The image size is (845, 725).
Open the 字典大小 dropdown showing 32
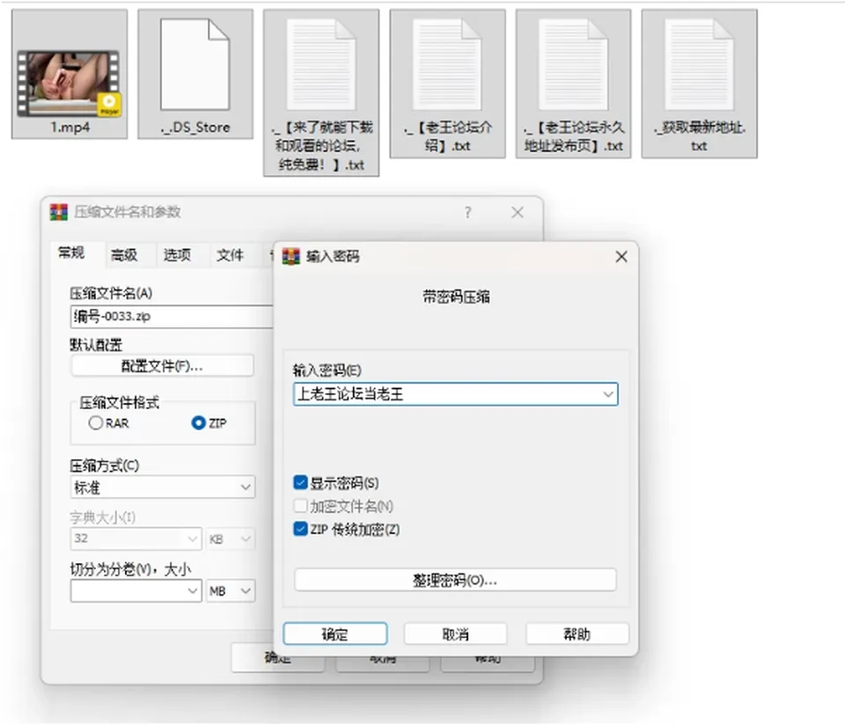click(x=136, y=538)
